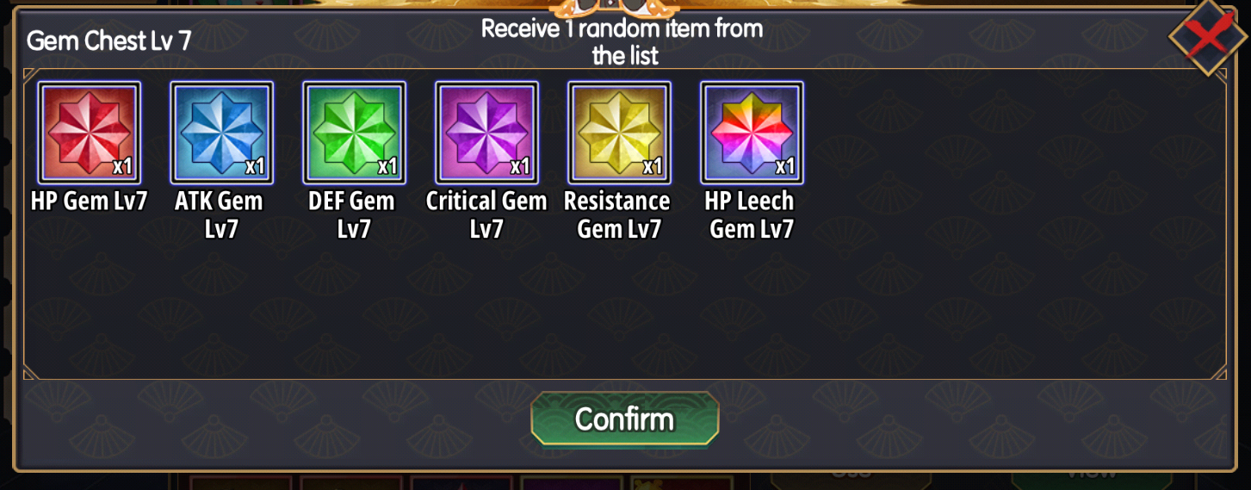The width and height of the screenshot is (1251, 490).
Task: Click the Critical Gem Lv7 caption
Action: click(486, 215)
